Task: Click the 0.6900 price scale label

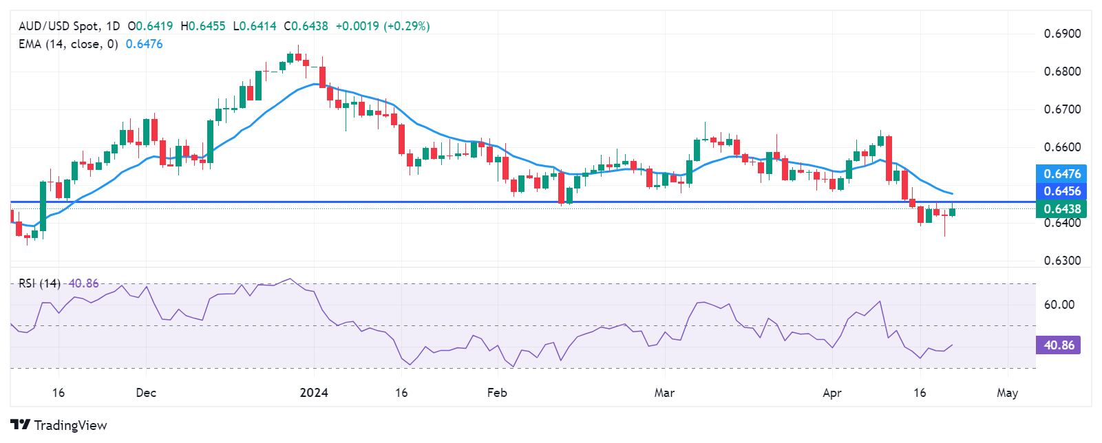Action: (x=1062, y=34)
